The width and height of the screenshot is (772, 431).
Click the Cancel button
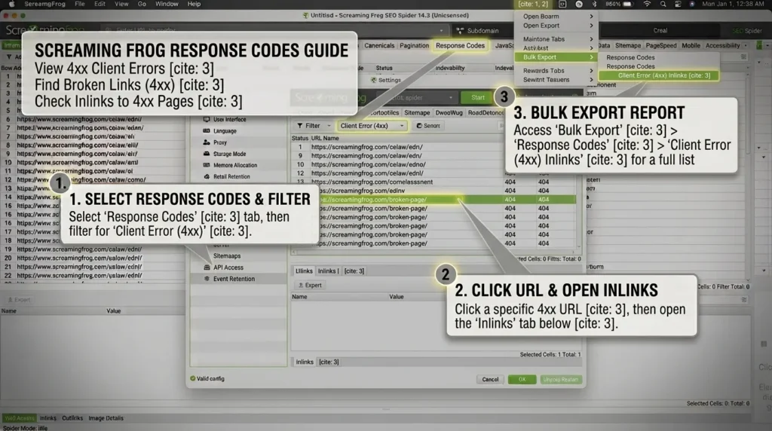pos(490,379)
